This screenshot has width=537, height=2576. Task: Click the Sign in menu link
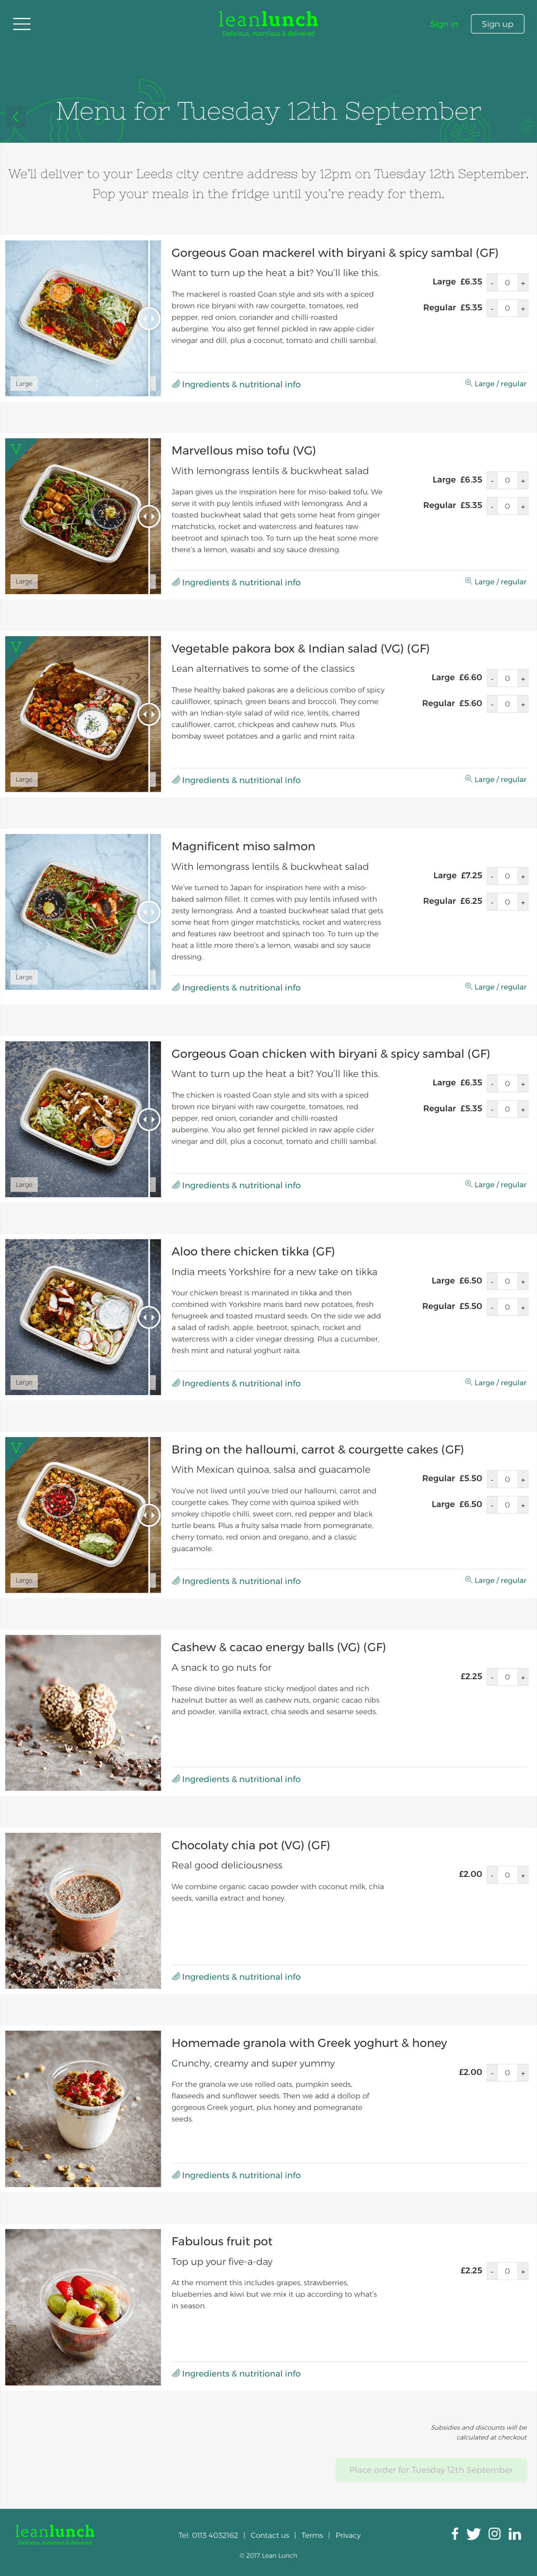(x=444, y=24)
